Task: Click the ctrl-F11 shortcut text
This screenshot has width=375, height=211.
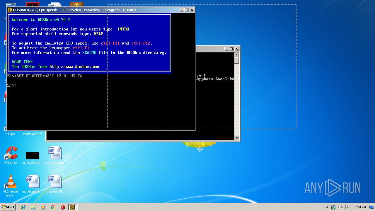Action: click(x=110, y=43)
